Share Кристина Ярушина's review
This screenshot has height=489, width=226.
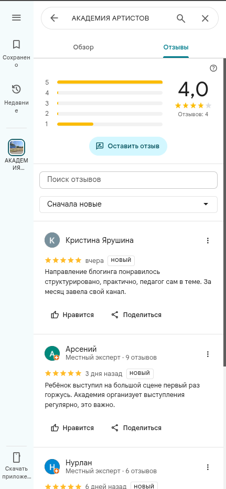136,314
